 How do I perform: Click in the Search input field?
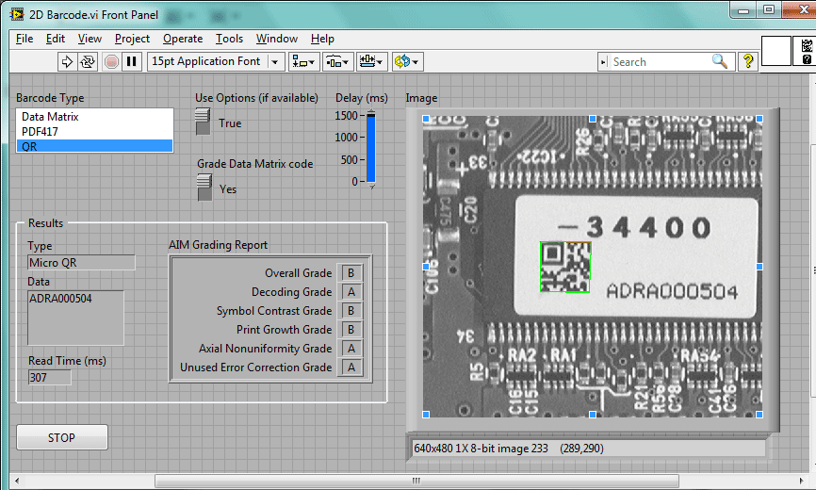point(658,61)
